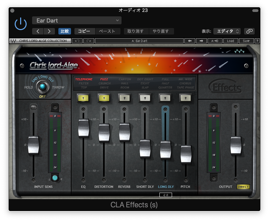Click the 取り消す undo button
Image resolution: width=269 pixels, height=221 pixels.
[136, 31]
